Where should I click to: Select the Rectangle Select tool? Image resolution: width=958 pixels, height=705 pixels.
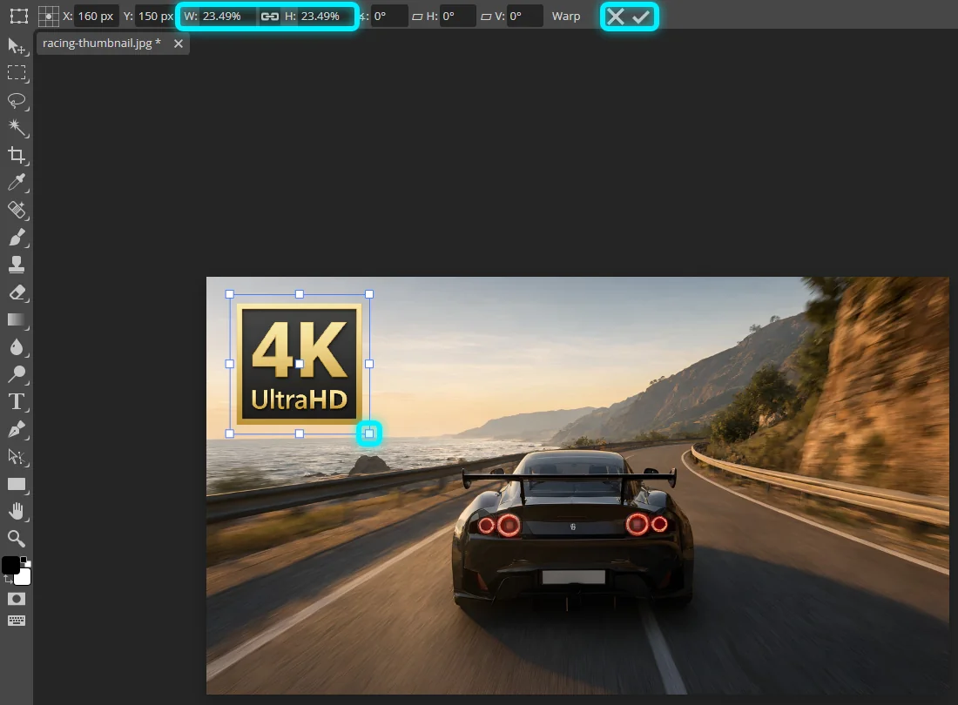pyautogui.click(x=17, y=73)
